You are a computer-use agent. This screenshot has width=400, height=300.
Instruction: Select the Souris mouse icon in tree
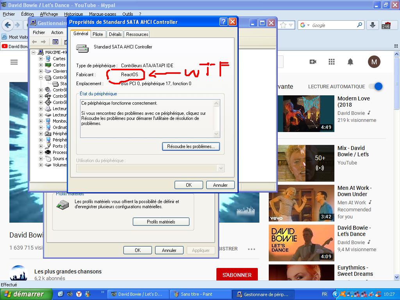pos(48,159)
